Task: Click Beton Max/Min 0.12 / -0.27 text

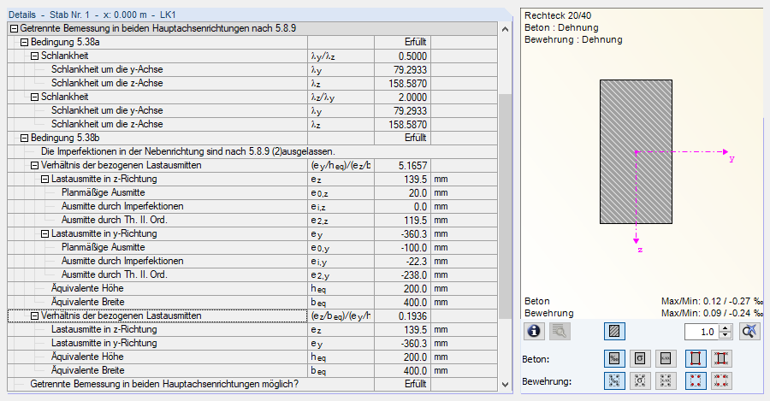Action: pyautogui.click(x=712, y=301)
